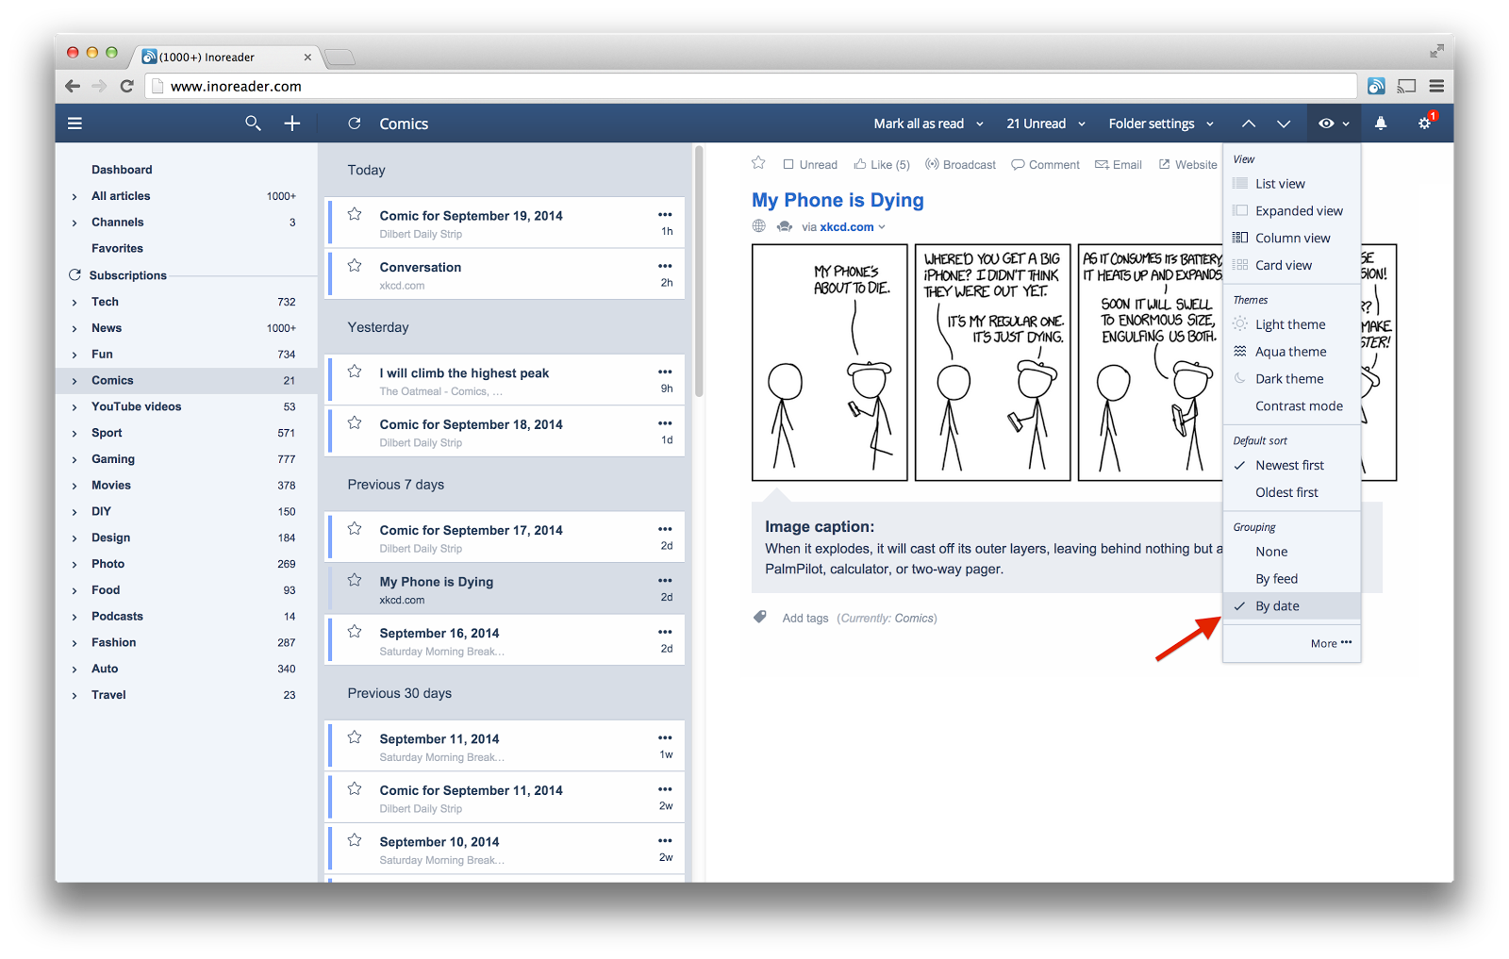The image size is (1509, 959).
Task: Open 'Comic for September 17, 2014' article
Action: 505,537
